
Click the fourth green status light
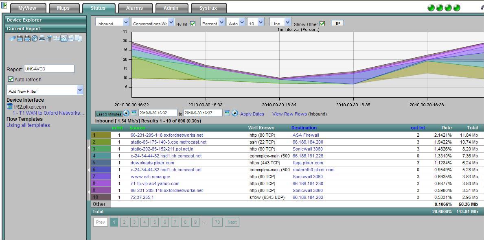(x=457, y=8)
